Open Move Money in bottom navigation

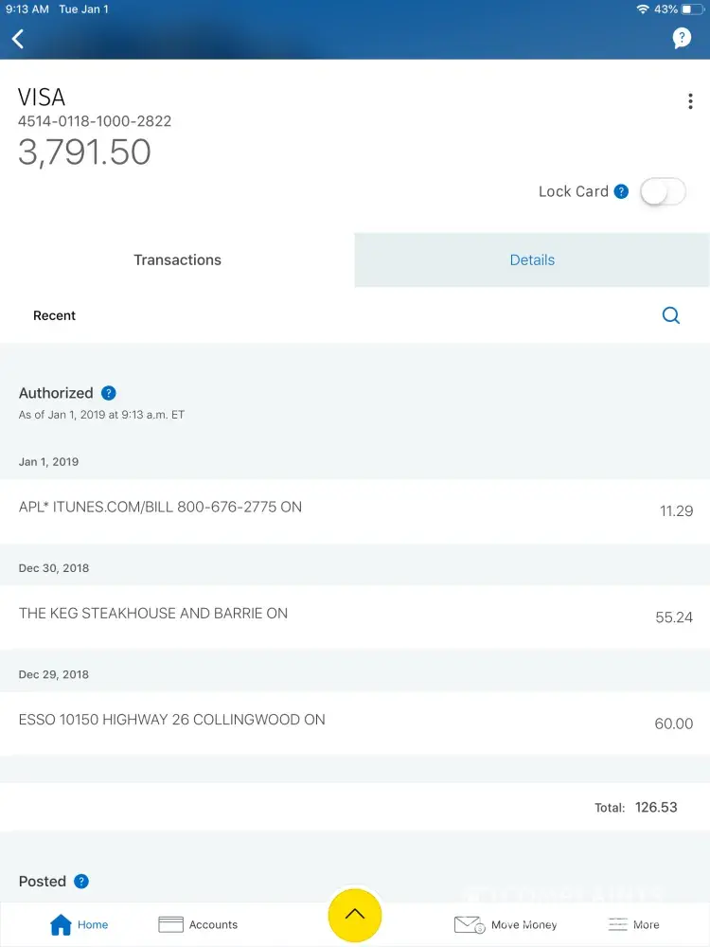(x=506, y=924)
